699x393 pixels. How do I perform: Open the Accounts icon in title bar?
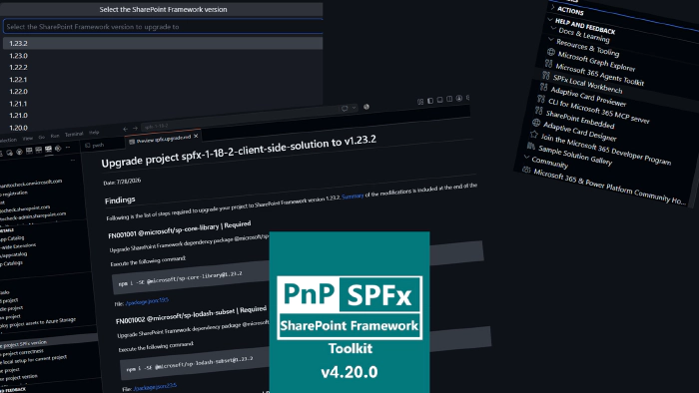[458, 98]
